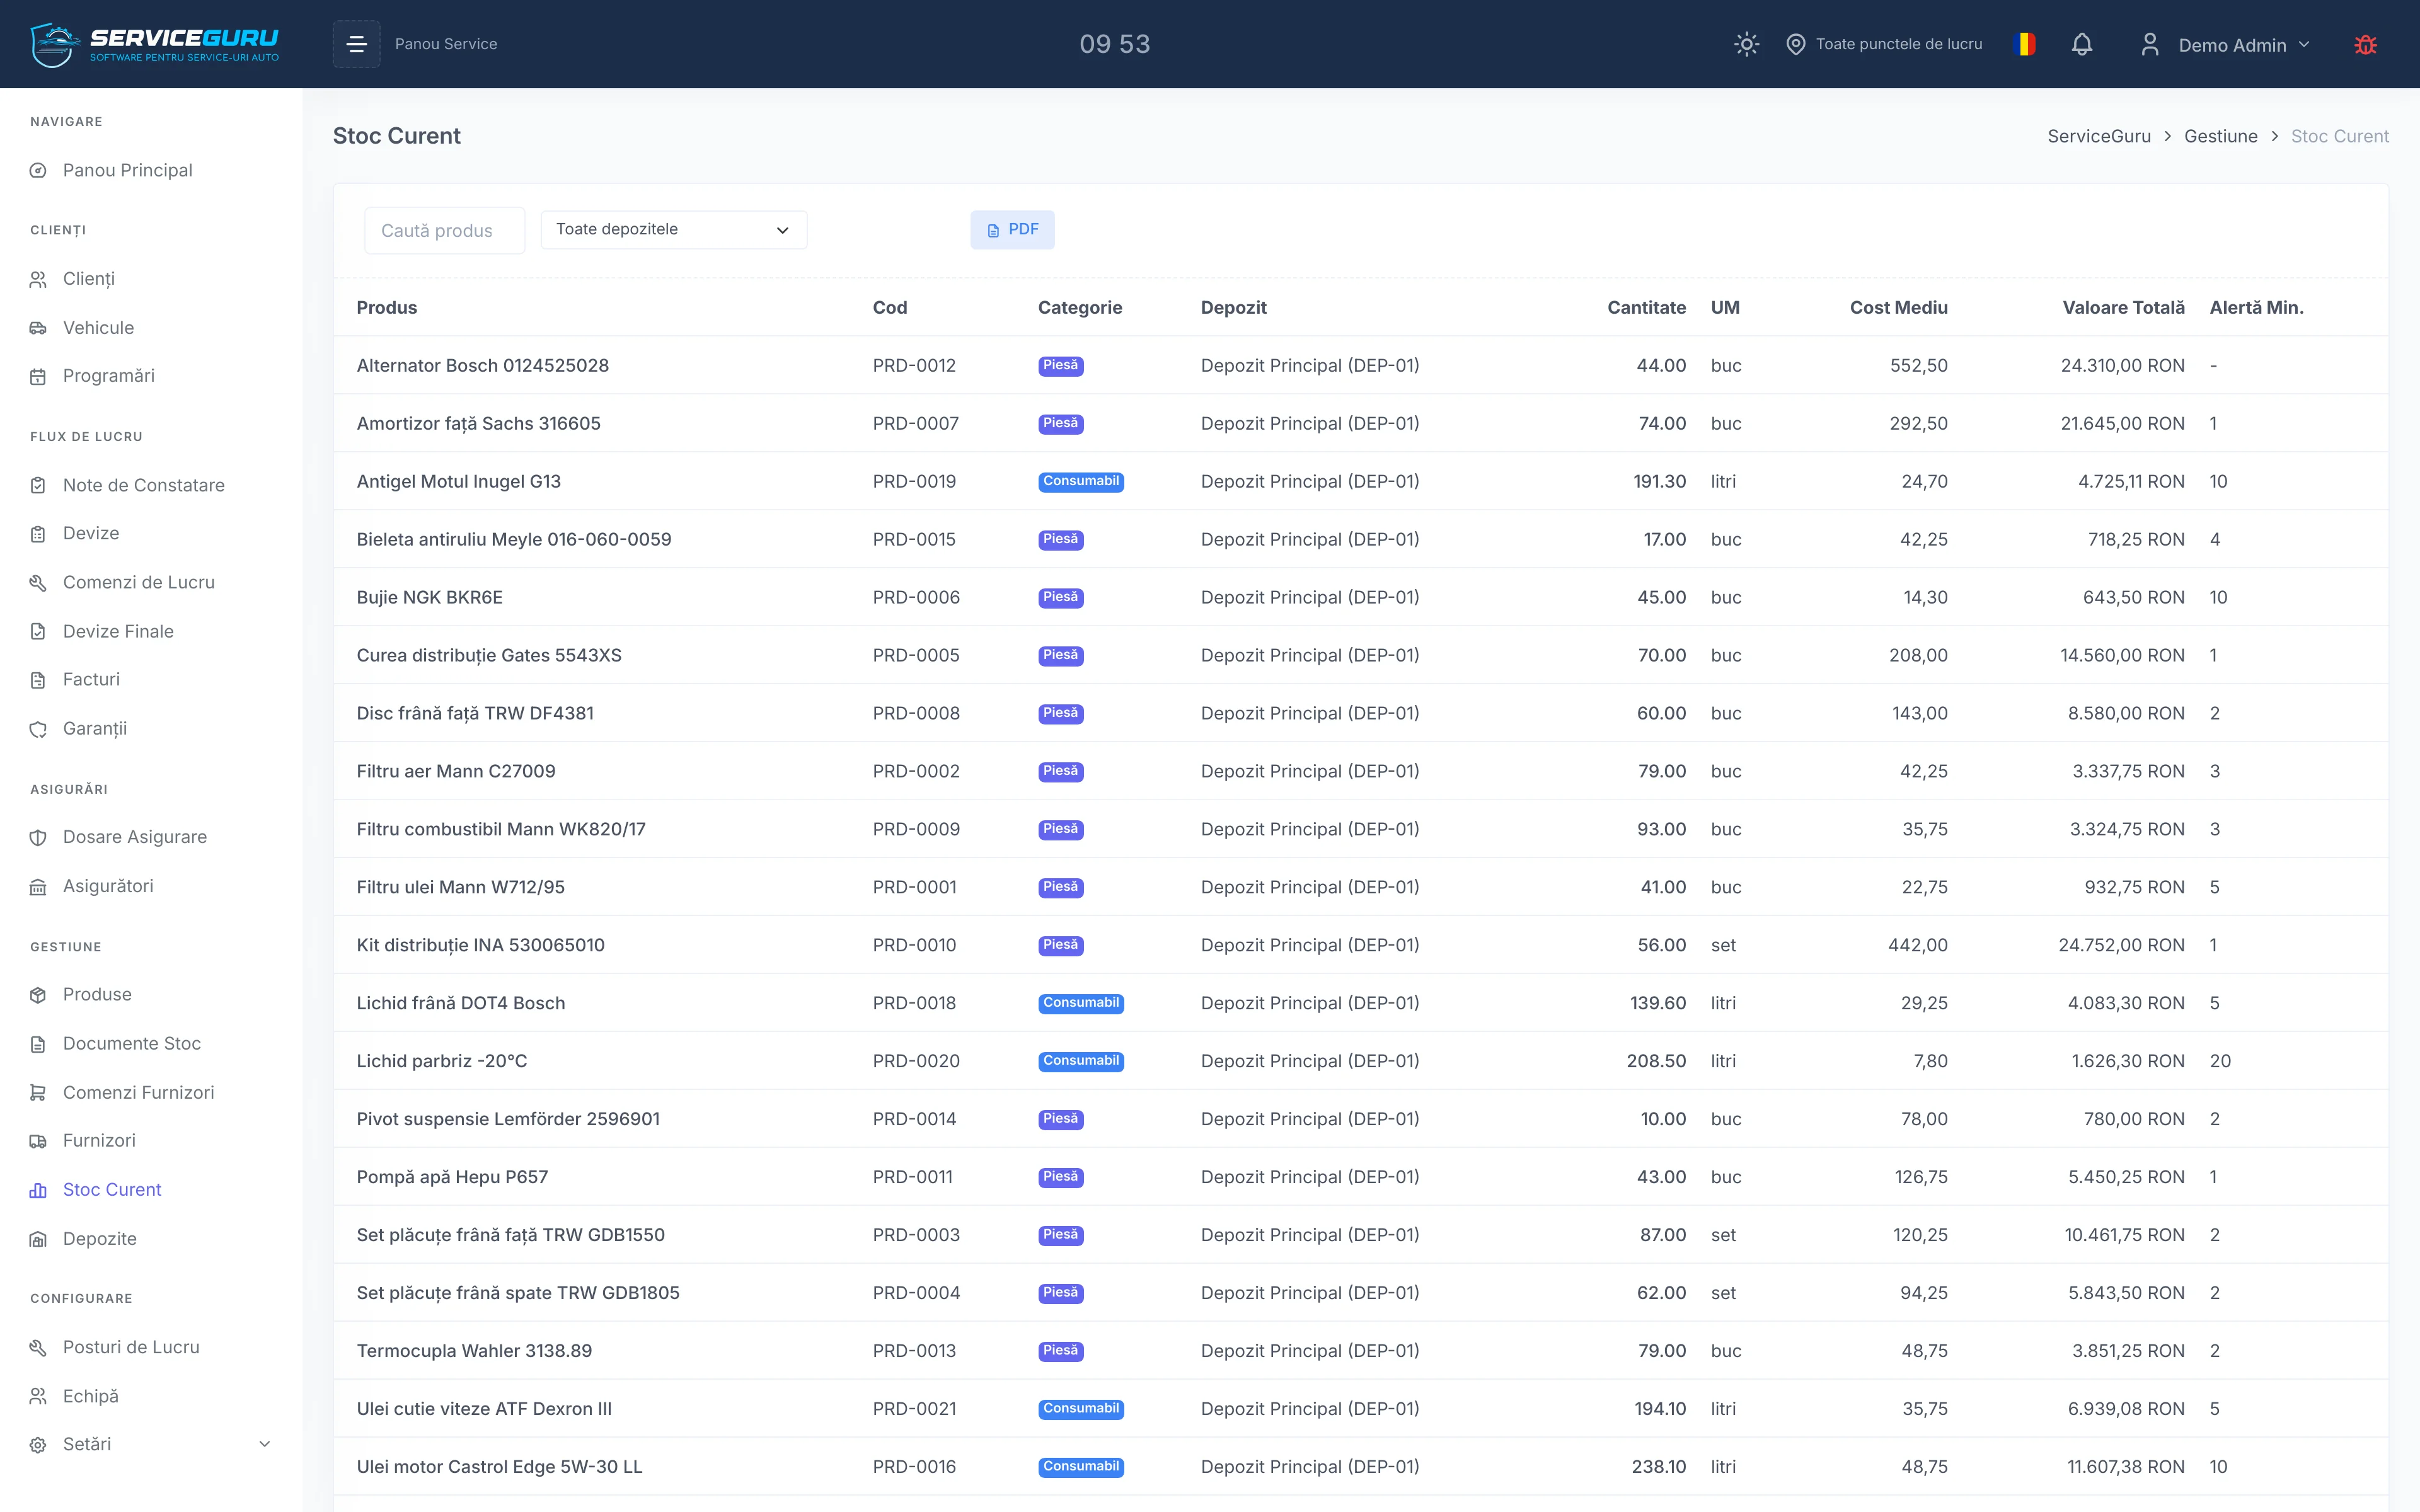Click the Comenzi Furnizori cart icon
The image size is (2420, 1512).
[38, 1093]
